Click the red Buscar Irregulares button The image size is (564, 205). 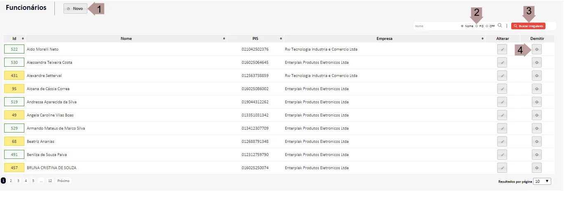pos(528,26)
